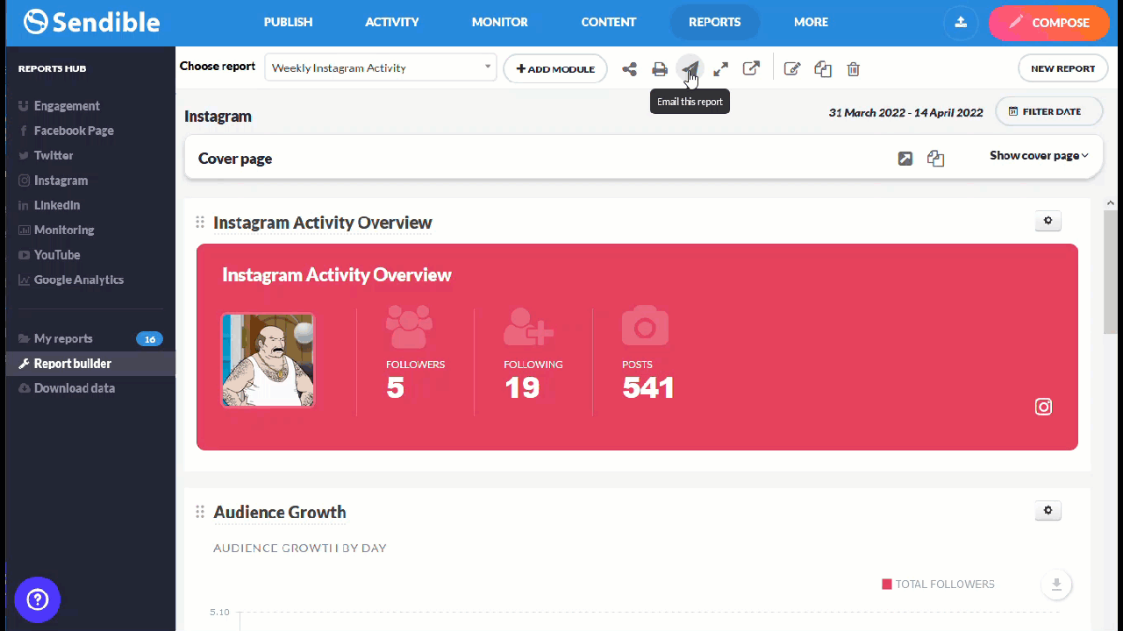Duplicate the Weekly Instagram Activity report
The image size is (1123, 631).
click(x=823, y=68)
